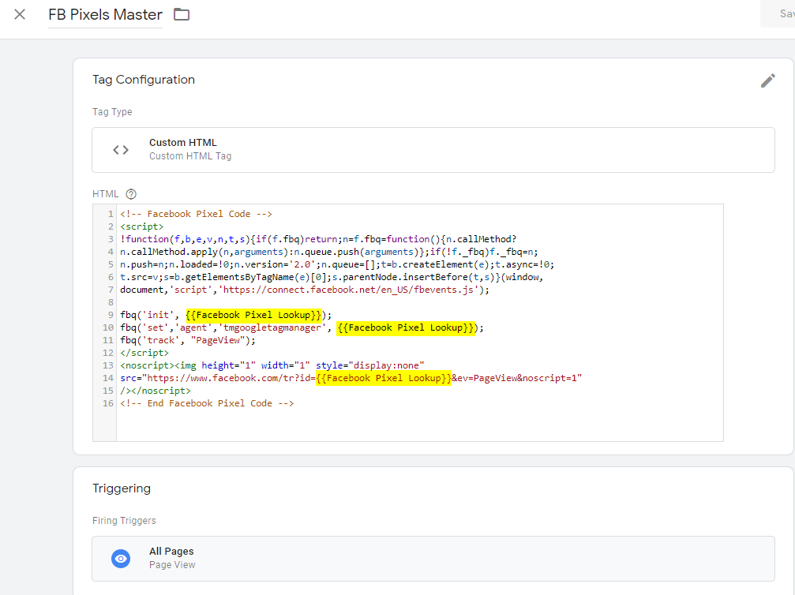795x595 pixels.
Task: Open the HTML help question mark icon
Action: pyautogui.click(x=131, y=194)
